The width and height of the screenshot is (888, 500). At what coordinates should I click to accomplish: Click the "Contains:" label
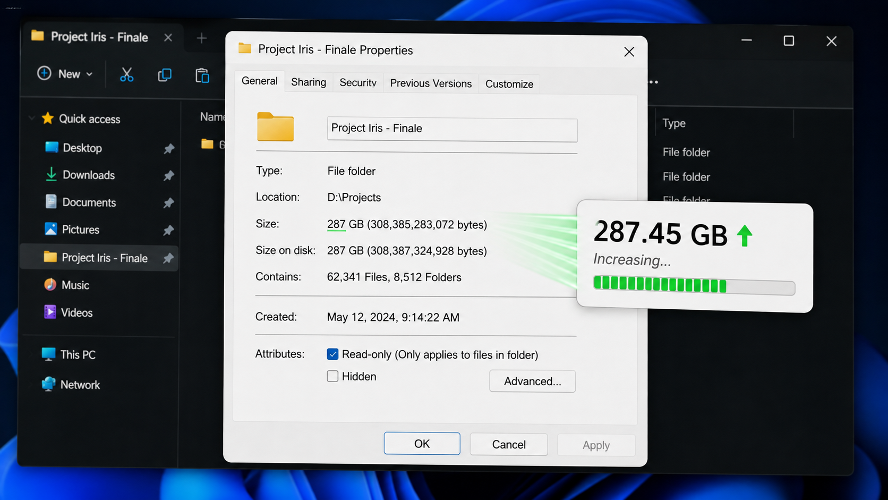tap(278, 277)
